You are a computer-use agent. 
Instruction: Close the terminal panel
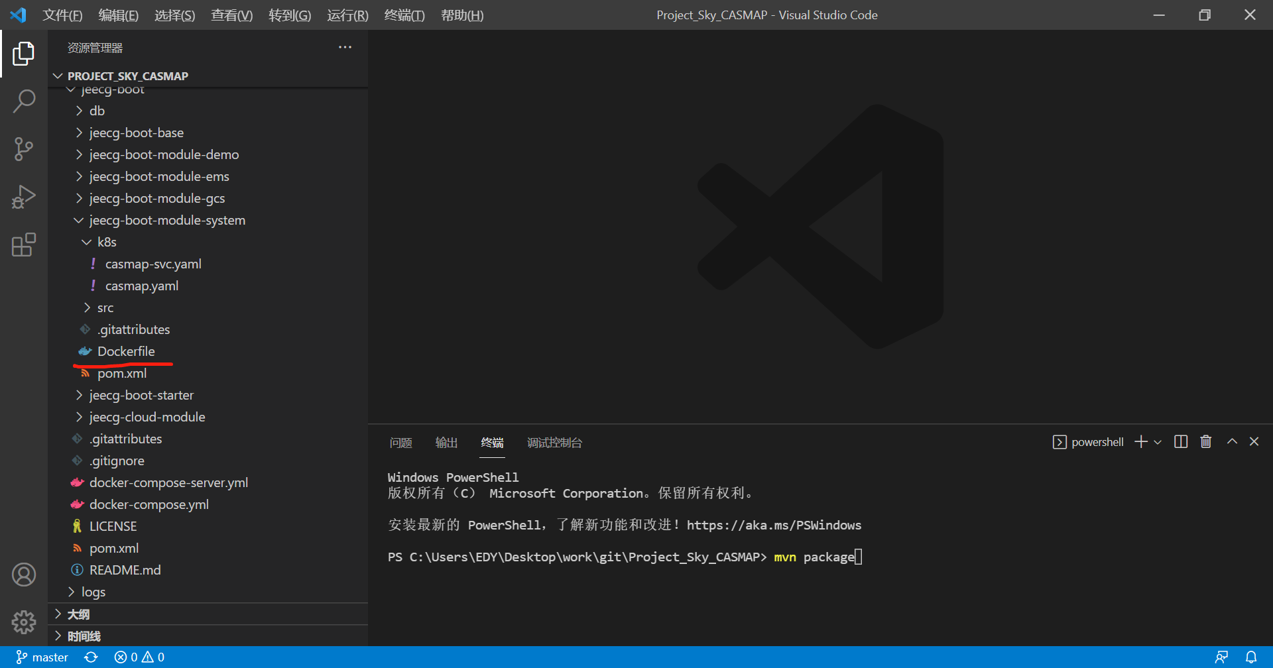click(1254, 442)
